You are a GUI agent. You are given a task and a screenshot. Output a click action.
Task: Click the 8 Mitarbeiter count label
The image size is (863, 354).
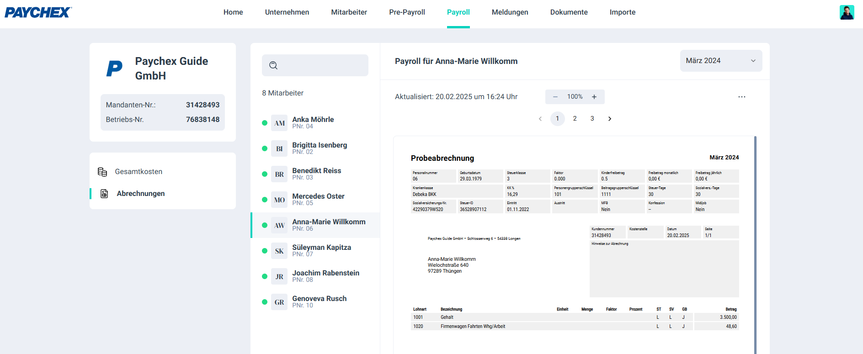click(283, 93)
